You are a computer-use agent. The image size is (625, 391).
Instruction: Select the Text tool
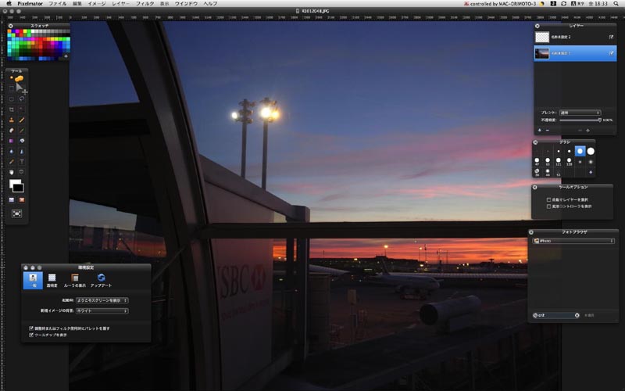pyautogui.click(x=22, y=162)
